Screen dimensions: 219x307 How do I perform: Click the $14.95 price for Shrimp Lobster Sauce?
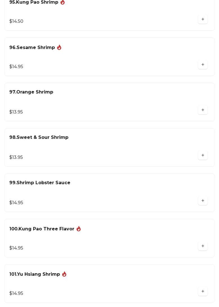pyautogui.click(x=16, y=203)
